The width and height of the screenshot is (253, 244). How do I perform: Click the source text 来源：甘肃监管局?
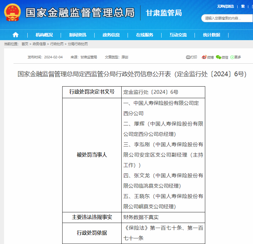pyautogui.click(x=84, y=57)
